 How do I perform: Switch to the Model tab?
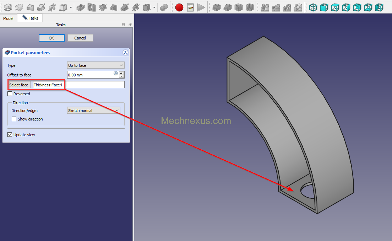(8, 18)
